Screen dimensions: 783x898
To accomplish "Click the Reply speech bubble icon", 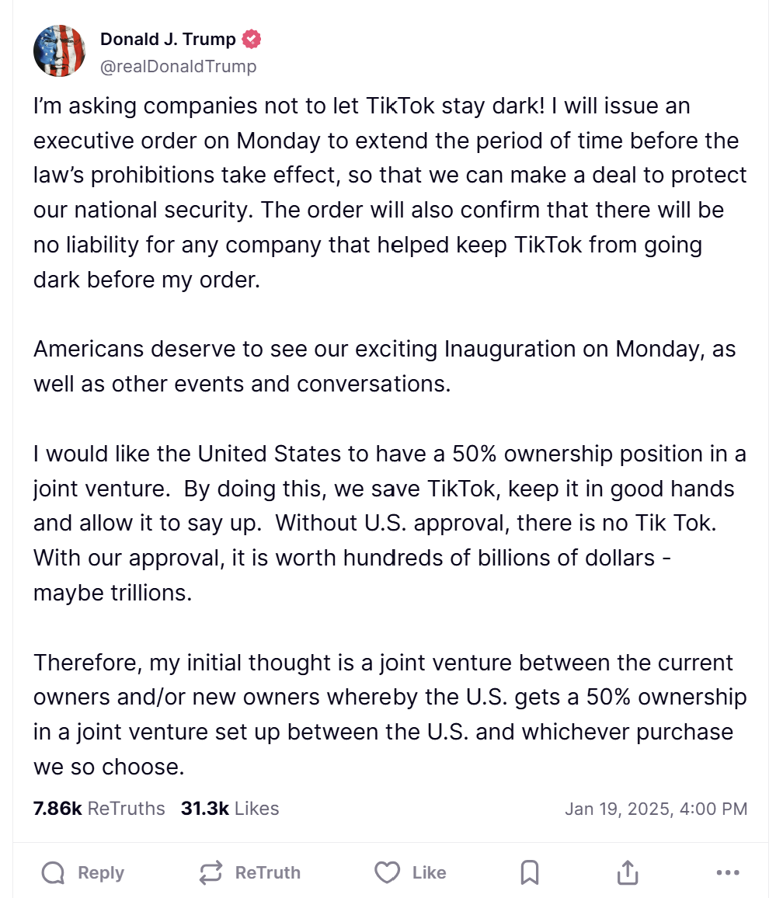I will [54, 873].
